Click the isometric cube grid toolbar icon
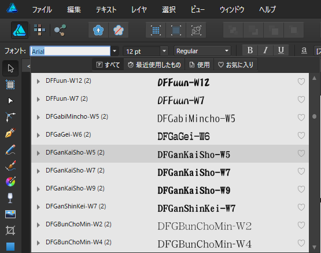321x253 pixels. tap(196, 30)
